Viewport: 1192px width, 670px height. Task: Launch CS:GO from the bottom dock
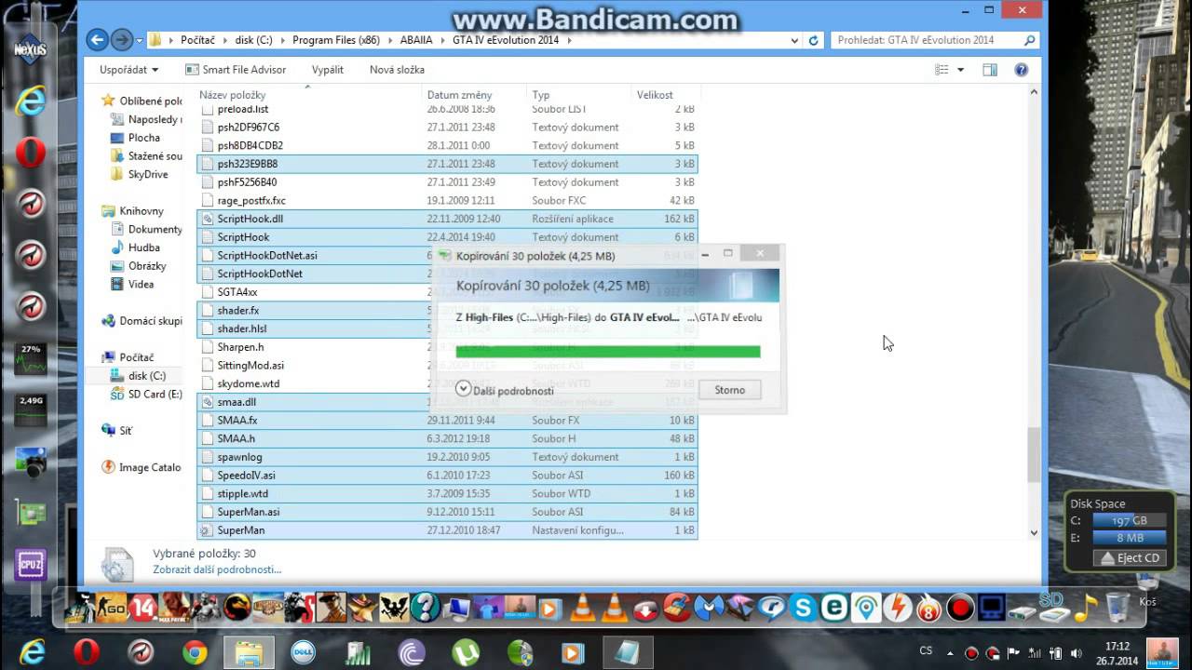pos(113,608)
